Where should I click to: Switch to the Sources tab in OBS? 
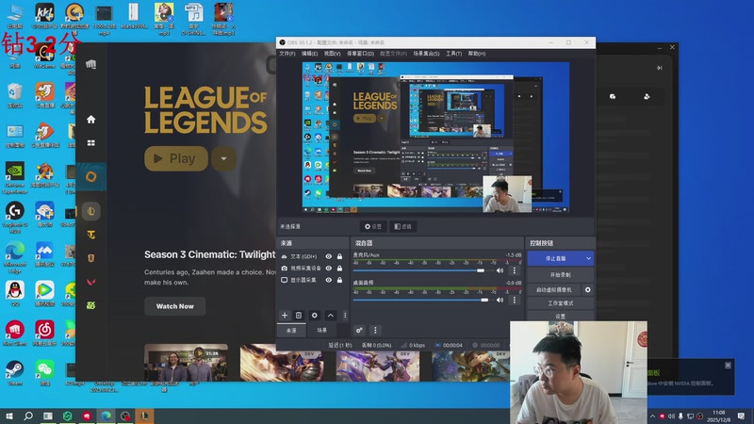(291, 331)
